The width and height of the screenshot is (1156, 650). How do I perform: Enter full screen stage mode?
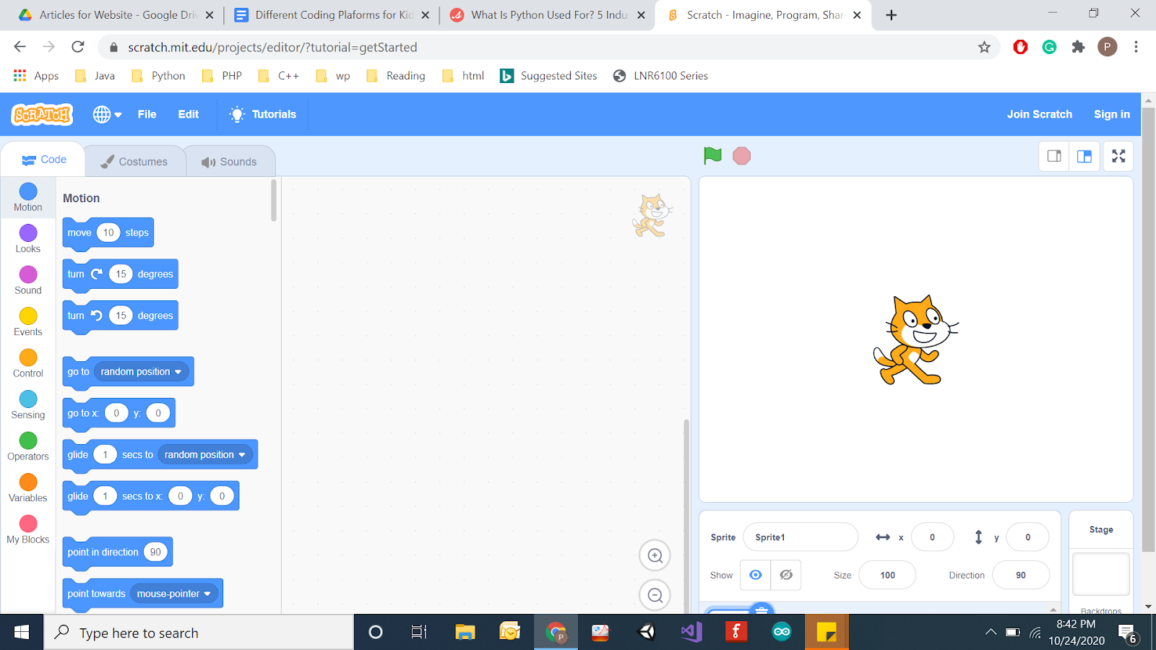pyautogui.click(x=1118, y=156)
